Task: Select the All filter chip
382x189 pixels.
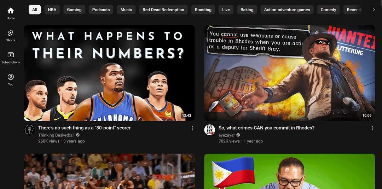Action: tap(35, 10)
